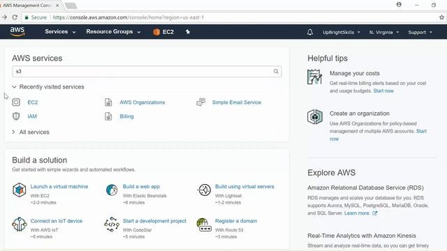Open the N. Virginia region selector

[384, 32]
